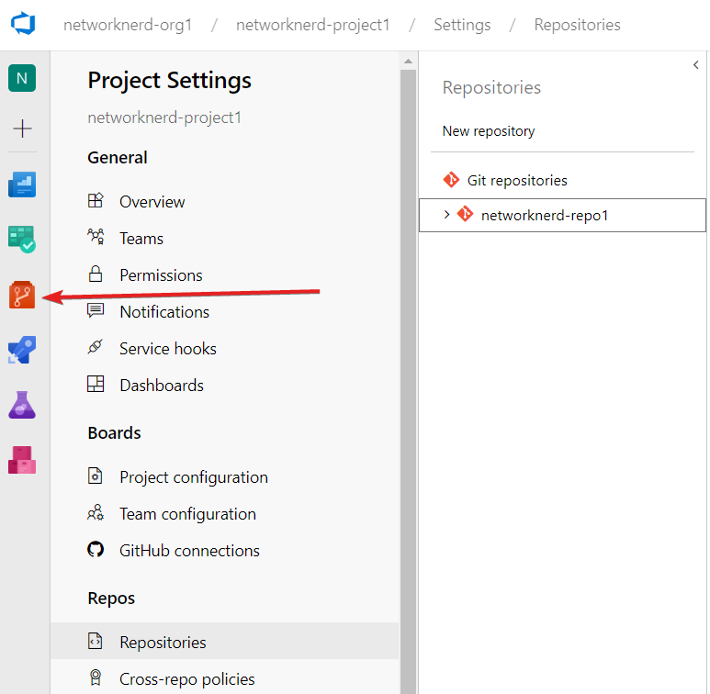
Task: Open Azure Artifacts icon in sidebar
Action: point(22,460)
